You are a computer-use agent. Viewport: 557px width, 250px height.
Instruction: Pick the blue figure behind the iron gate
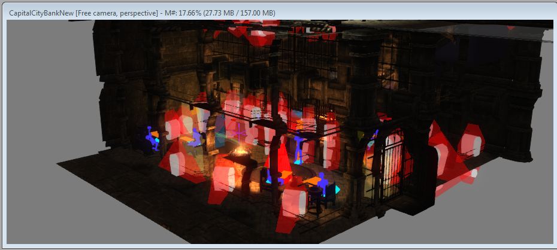[x=374, y=139]
